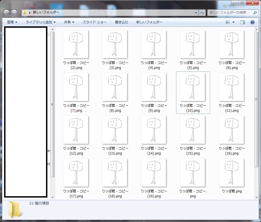Image resolution: width=261 pixels, height=222 pixels.
Task: Click the magnifier search icon
Action: [x=255, y=13]
